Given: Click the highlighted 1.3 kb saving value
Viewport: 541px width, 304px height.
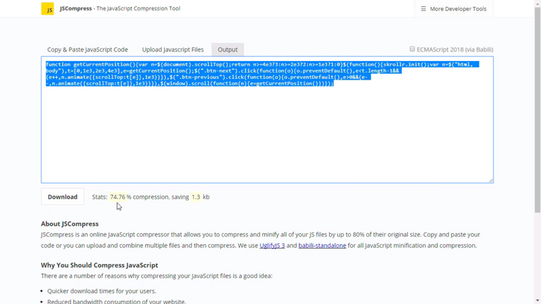Looking at the screenshot, I should point(195,197).
